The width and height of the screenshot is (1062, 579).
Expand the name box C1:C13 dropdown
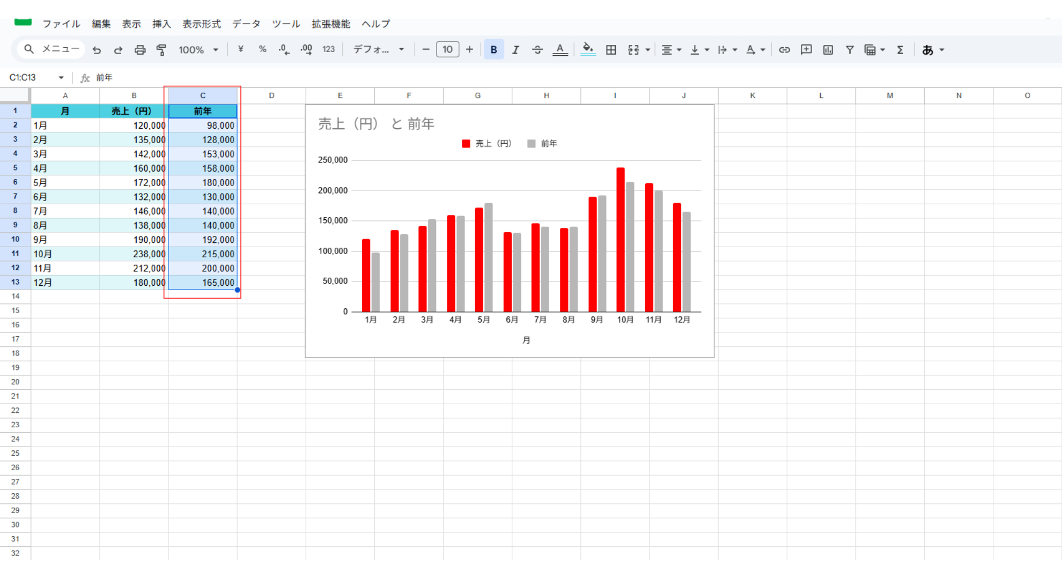click(61, 78)
